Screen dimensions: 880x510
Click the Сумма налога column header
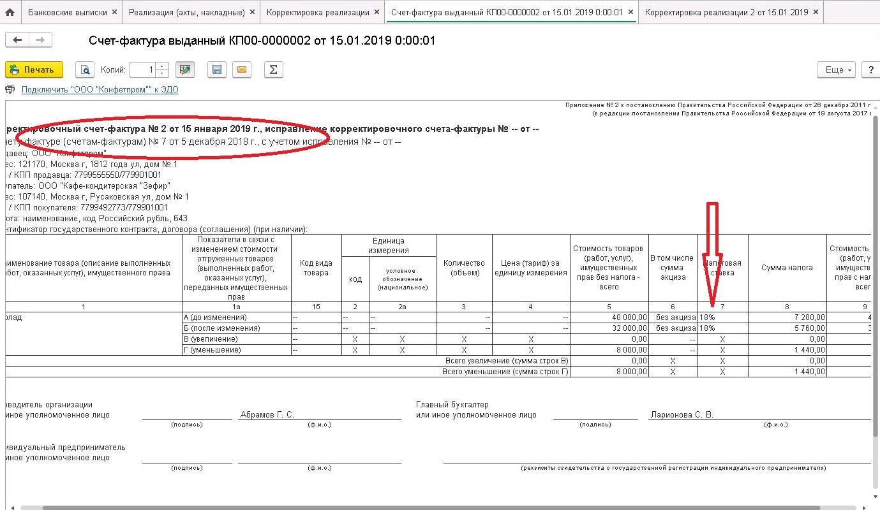(787, 268)
